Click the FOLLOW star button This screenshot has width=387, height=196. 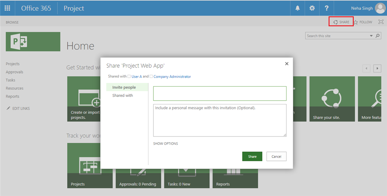click(363, 22)
